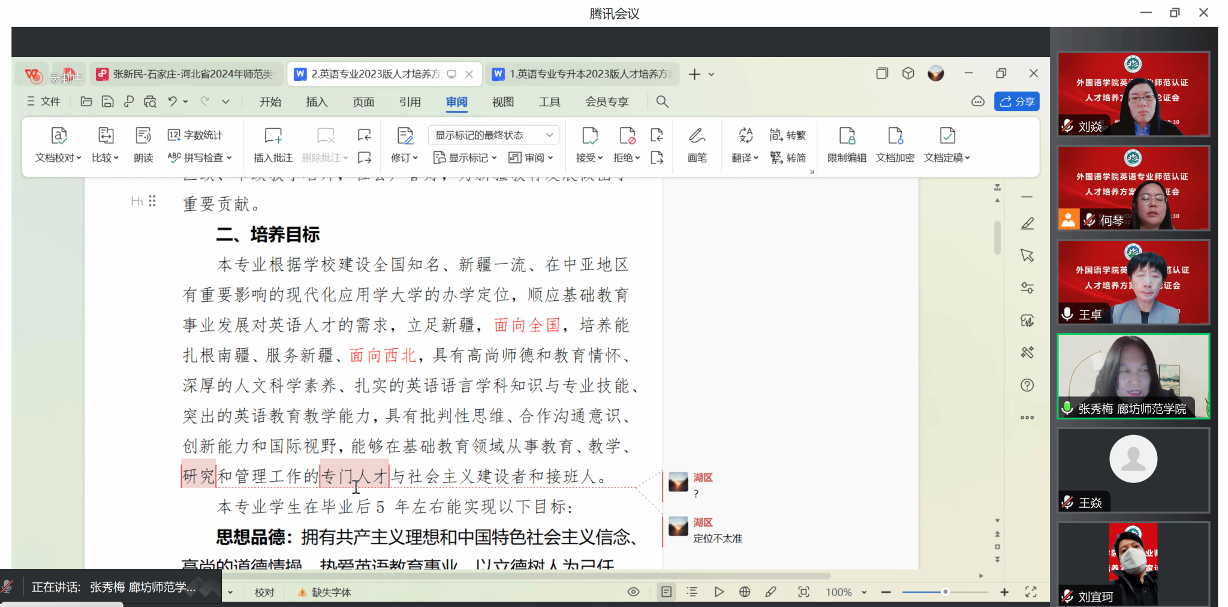Switch to the 视图 ribbon tab
Image resolution: width=1228 pixels, height=607 pixels.
pyautogui.click(x=502, y=102)
